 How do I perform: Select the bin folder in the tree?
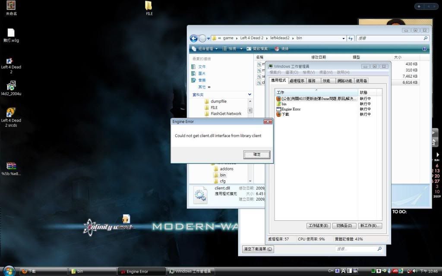pyautogui.click(x=223, y=175)
